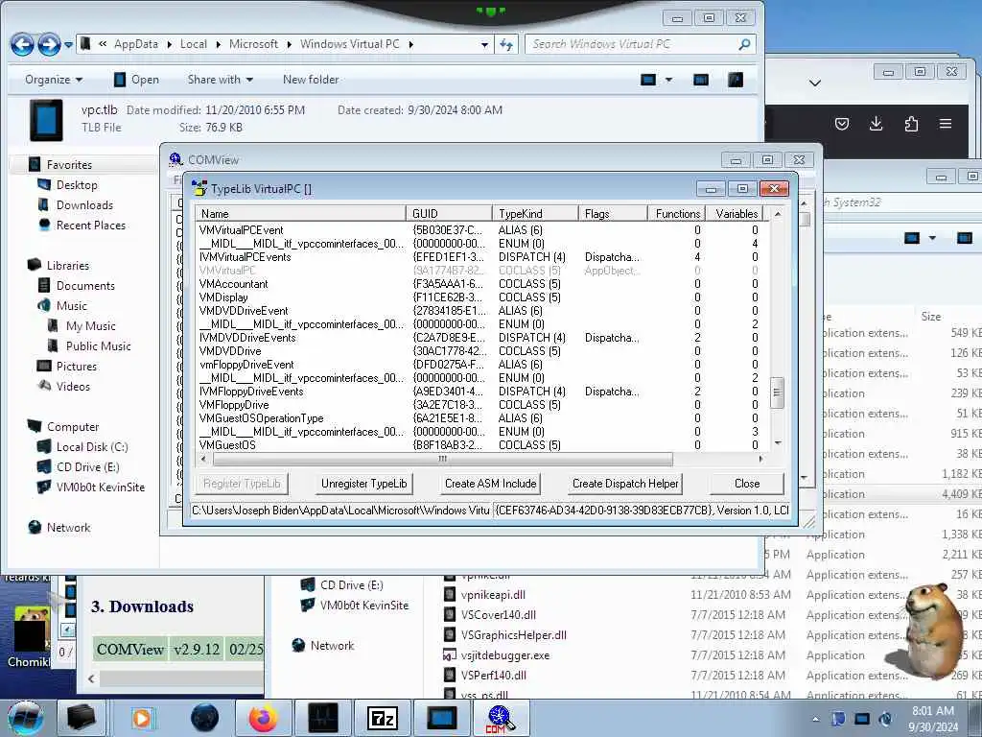Click the Explorer help icon
The width and height of the screenshot is (982, 737).
pyautogui.click(x=736, y=80)
